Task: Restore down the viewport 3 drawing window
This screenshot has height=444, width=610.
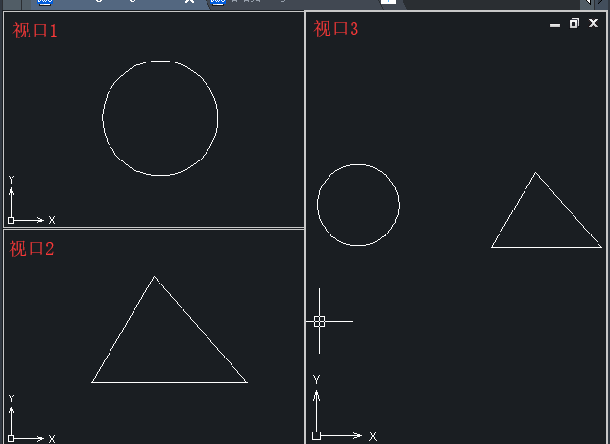Action: (x=573, y=24)
